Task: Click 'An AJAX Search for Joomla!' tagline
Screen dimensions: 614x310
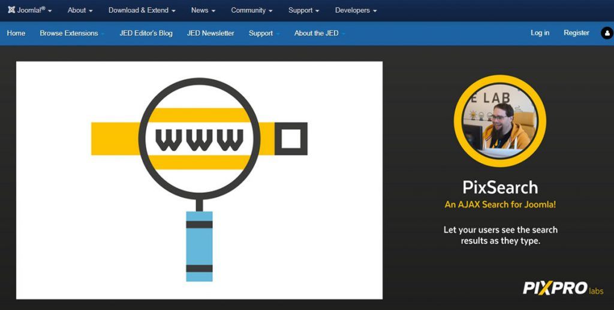Action: tap(500, 205)
